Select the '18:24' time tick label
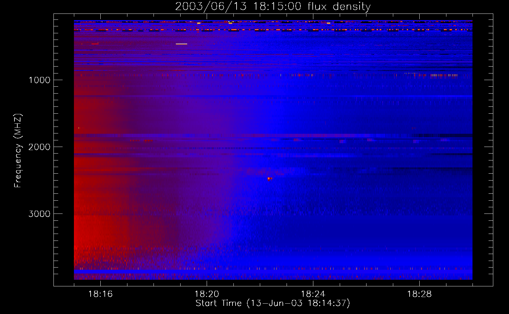 (313, 294)
